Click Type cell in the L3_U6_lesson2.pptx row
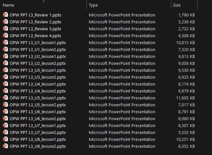Image resolution: width=212 pixels, height=155 pixels. 122,118
